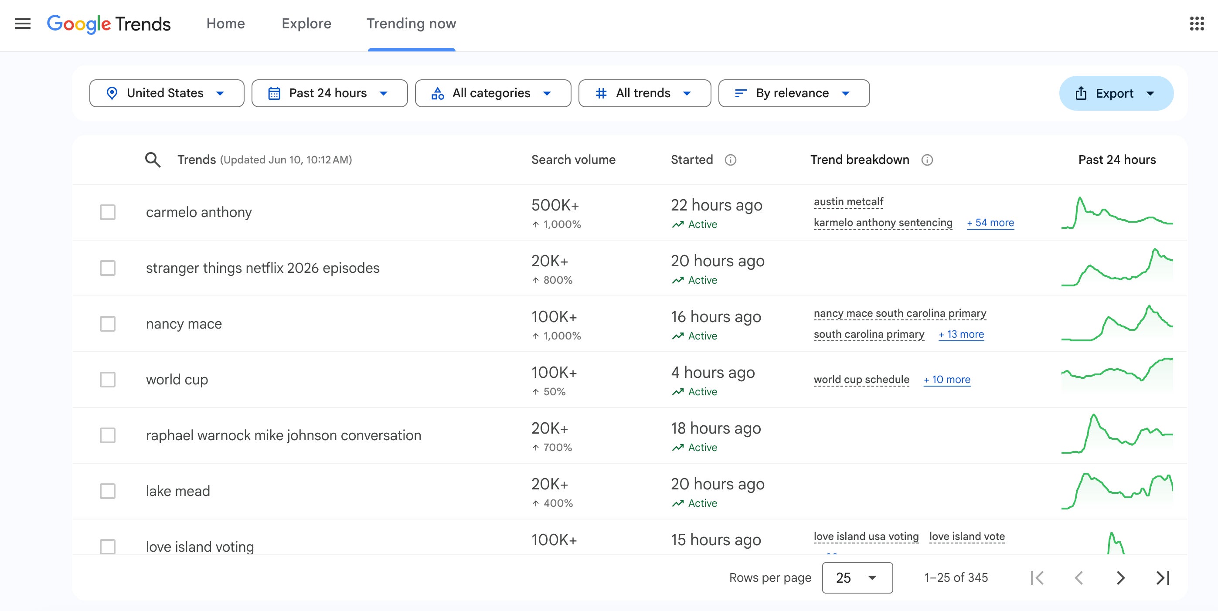Click the Active trend icon for carmelo anthony
Viewport: 1218px width, 611px height.
click(678, 224)
